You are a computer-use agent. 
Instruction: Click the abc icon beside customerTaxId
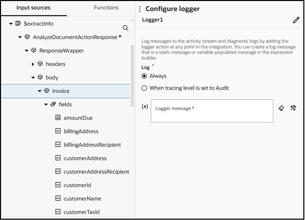58,212
